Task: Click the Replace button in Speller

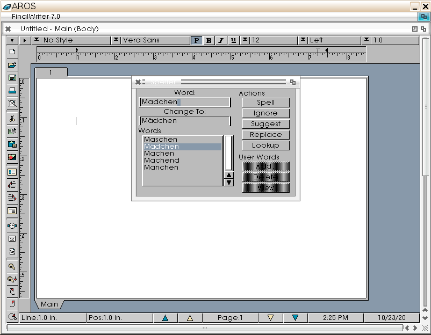Action: pos(266,135)
